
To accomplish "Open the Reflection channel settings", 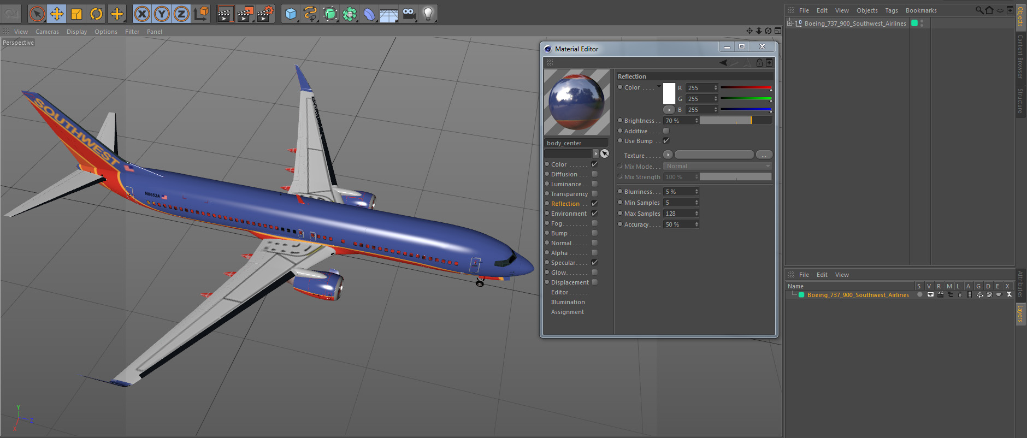I will [x=565, y=204].
